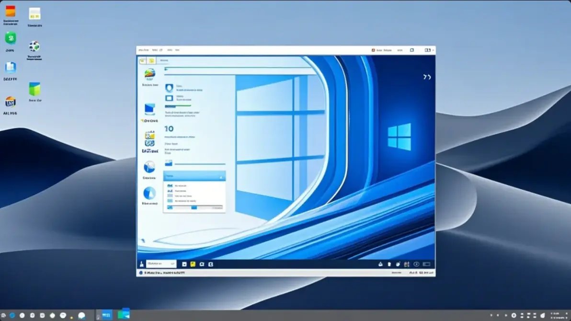Image resolution: width=571 pixels, height=321 pixels.
Task: Click the letter B icon on the inner taskbar
Action: [x=210, y=264]
